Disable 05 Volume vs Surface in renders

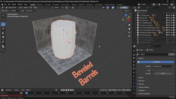pos(174,25)
